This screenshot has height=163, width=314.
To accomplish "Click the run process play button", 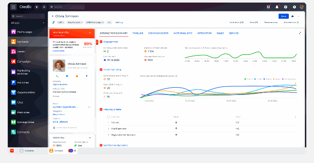I will click(x=37, y=7).
